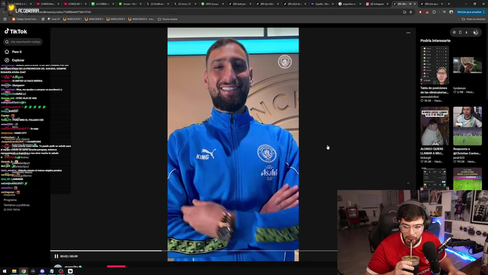Open the Chrome profile avatar
The height and width of the screenshot is (275, 488).
click(x=451, y=12)
